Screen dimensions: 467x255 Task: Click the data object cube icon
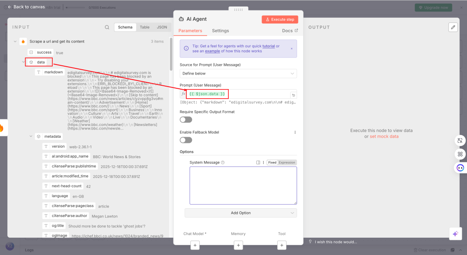[x=31, y=62]
